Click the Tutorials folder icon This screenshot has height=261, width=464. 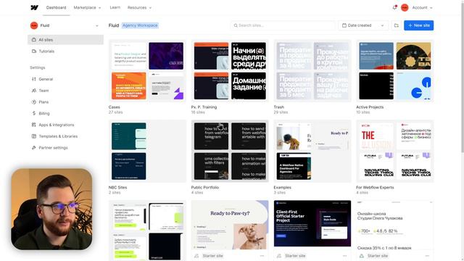tap(34, 51)
